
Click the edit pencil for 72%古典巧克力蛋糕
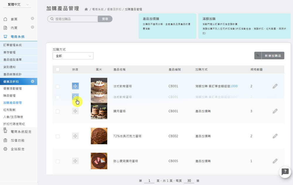pyautogui.click(x=275, y=136)
